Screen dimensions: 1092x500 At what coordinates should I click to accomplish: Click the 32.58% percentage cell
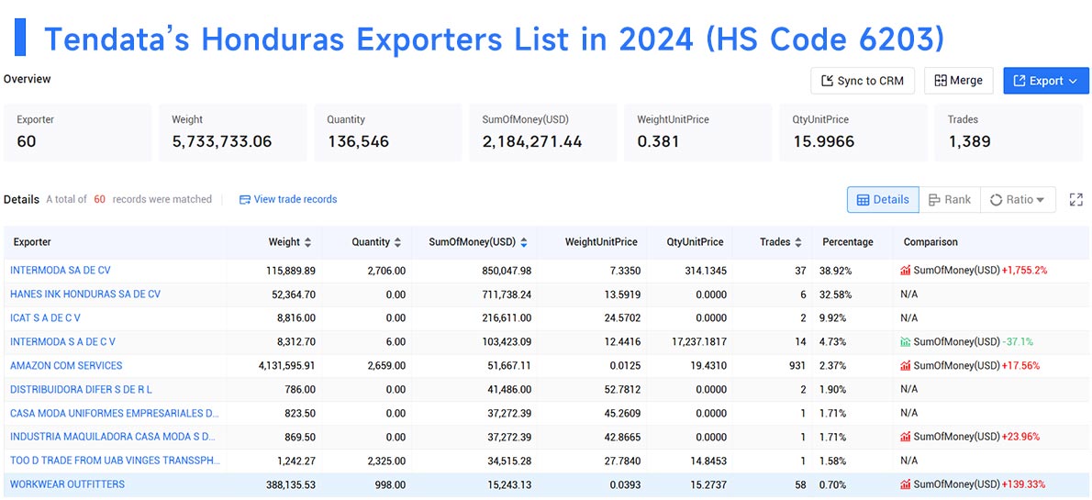pos(836,294)
